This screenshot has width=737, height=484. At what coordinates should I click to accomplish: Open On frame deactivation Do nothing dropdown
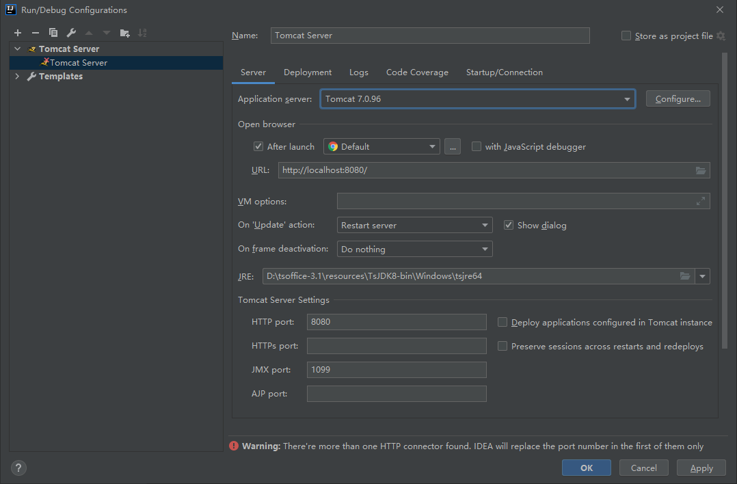[414, 249]
